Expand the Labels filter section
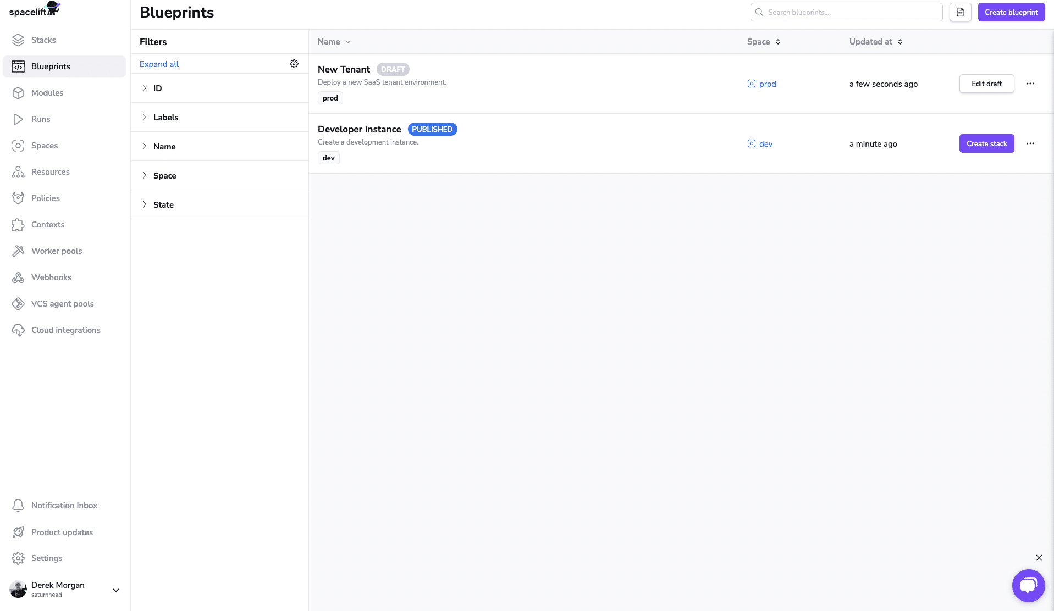 [165, 117]
